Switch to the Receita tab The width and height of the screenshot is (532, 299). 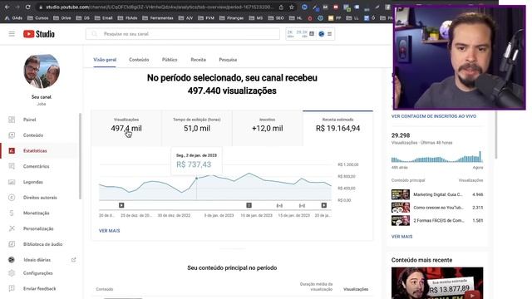tap(198, 60)
